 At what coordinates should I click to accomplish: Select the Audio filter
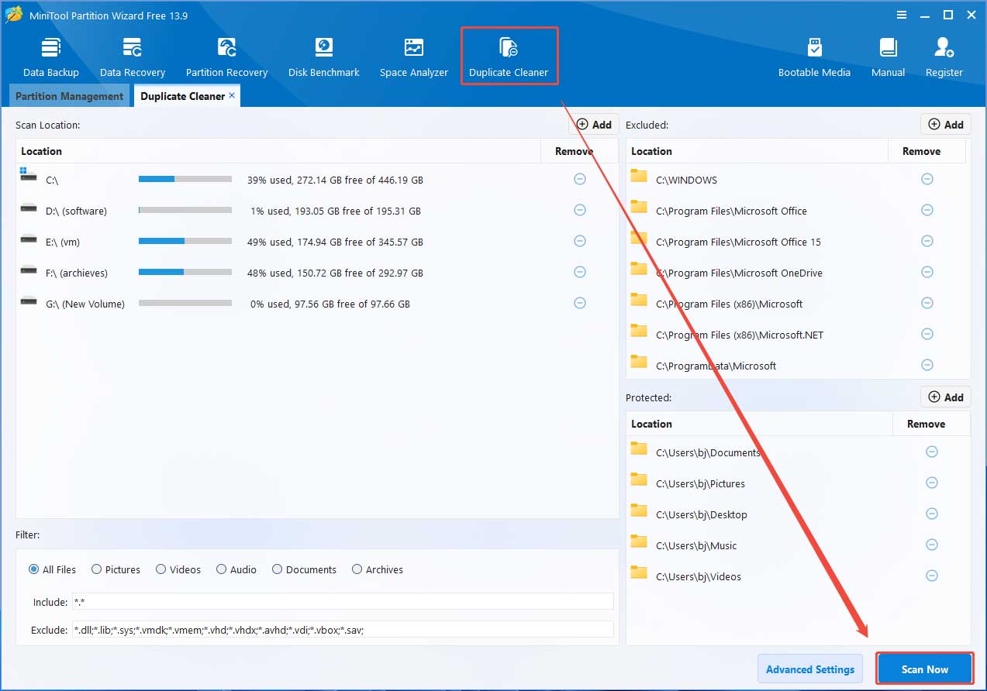(236, 569)
